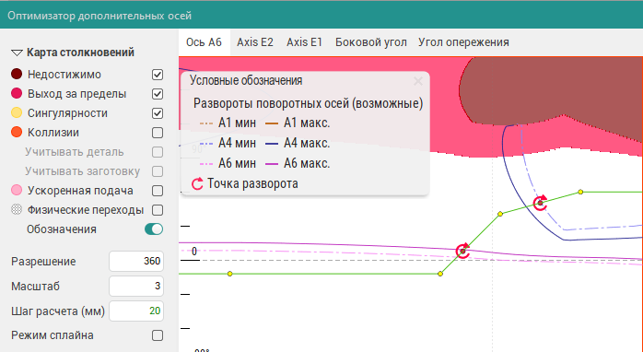The height and width of the screenshot is (352, 643).
Task: Click the pink Ускоренная подача color circle
Action: (17, 191)
